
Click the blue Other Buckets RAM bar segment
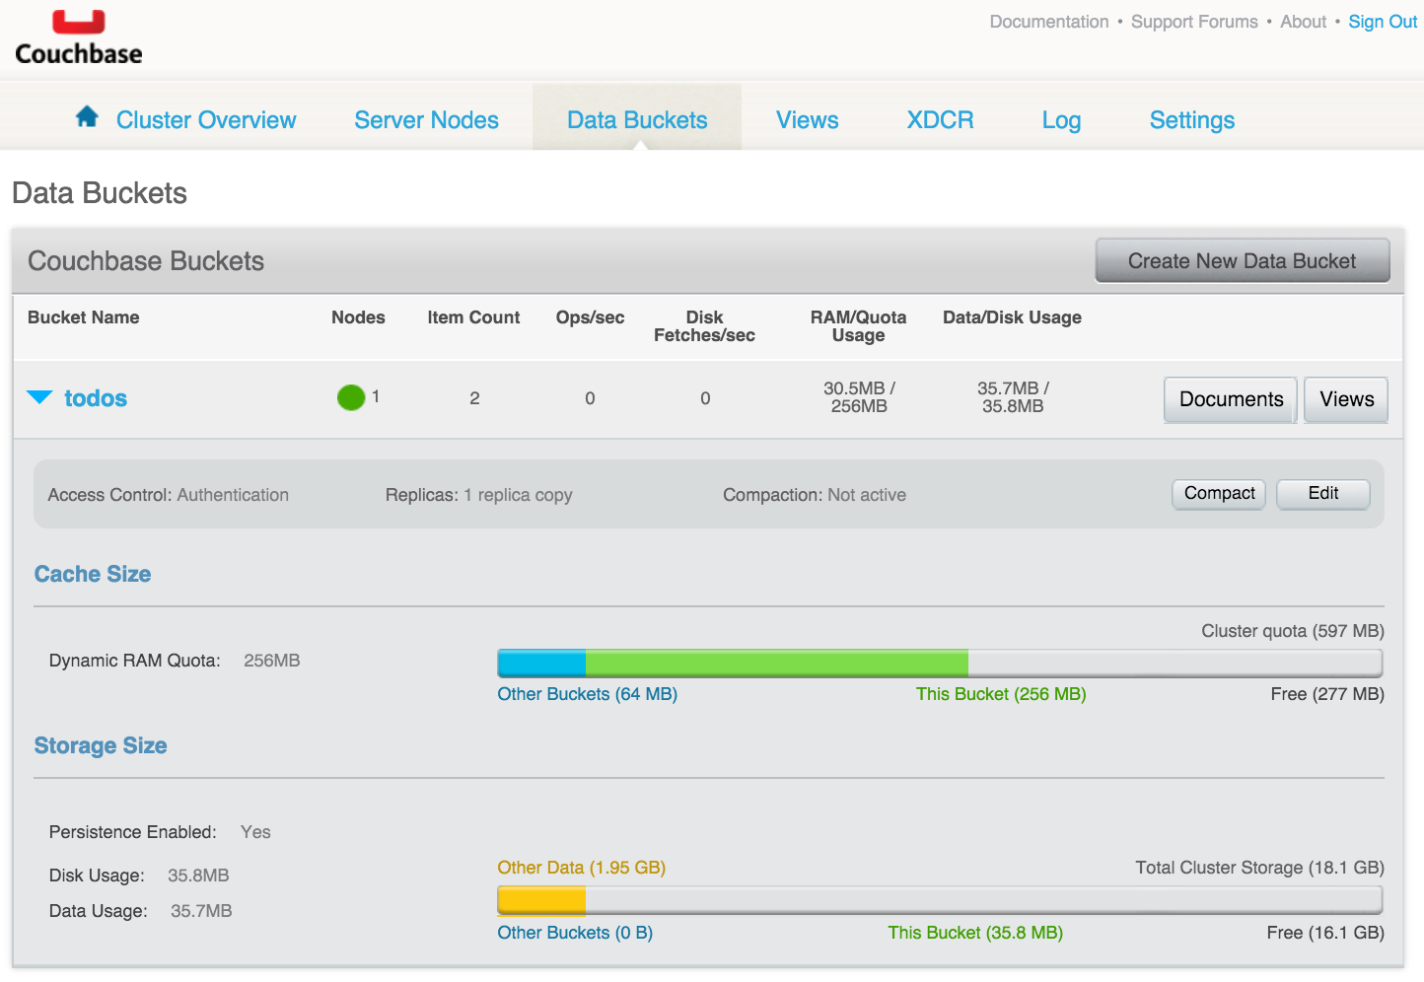[541, 663]
